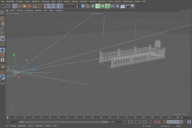The image size is (192, 128).
Task: Open the purple deformer bend icon
Action: (117, 6)
